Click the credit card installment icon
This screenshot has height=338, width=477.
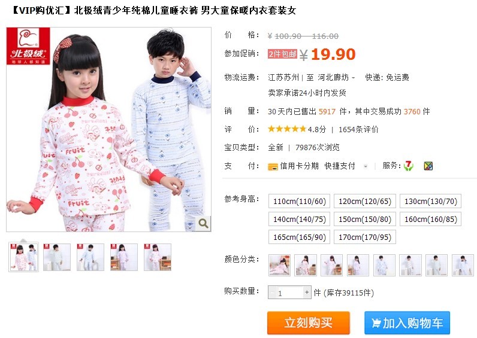click(273, 166)
